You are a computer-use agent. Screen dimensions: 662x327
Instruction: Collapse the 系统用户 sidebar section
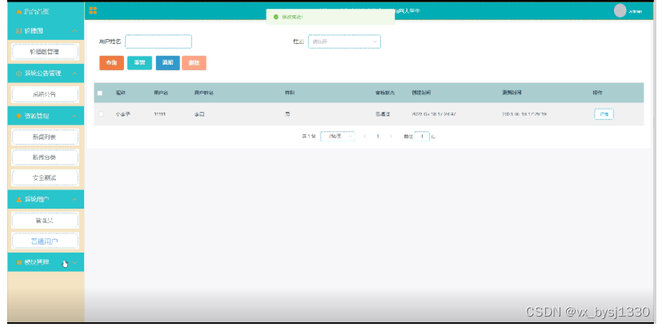click(x=74, y=199)
